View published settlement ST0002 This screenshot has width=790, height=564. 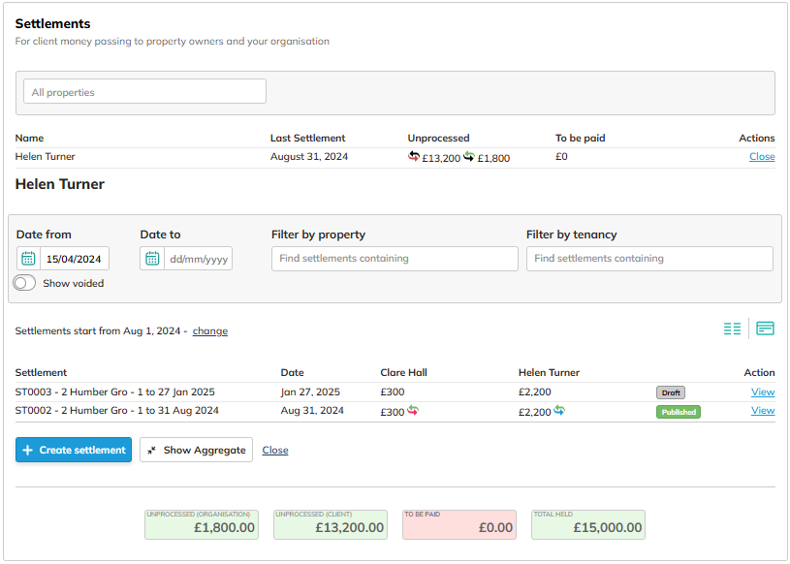click(x=762, y=411)
